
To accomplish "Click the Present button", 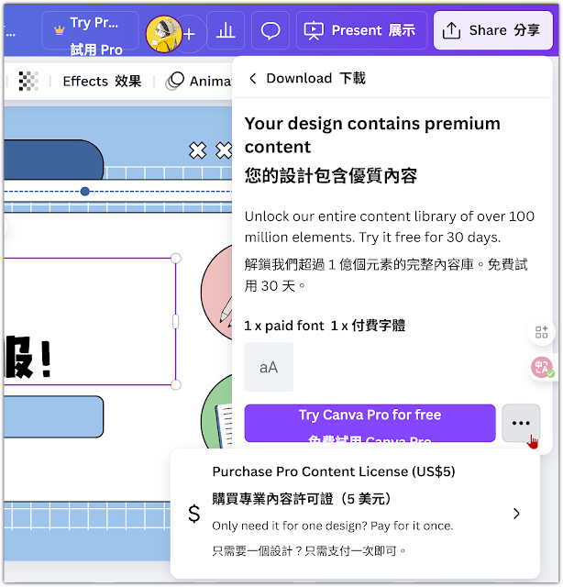I will tap(361, 30).
